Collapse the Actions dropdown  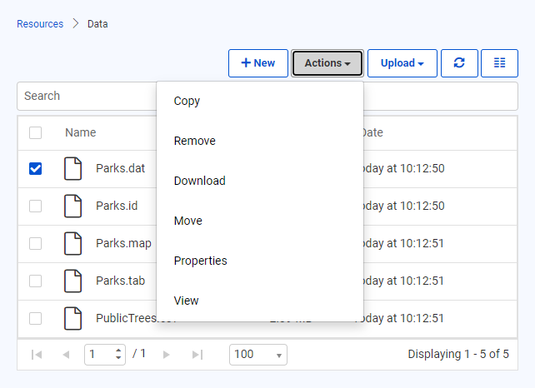coord(327,63)
